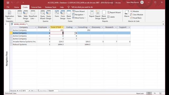Viewport: 169px width, 95px height.
Task: Expand More Forms dropdown
Action: [79, 18]
